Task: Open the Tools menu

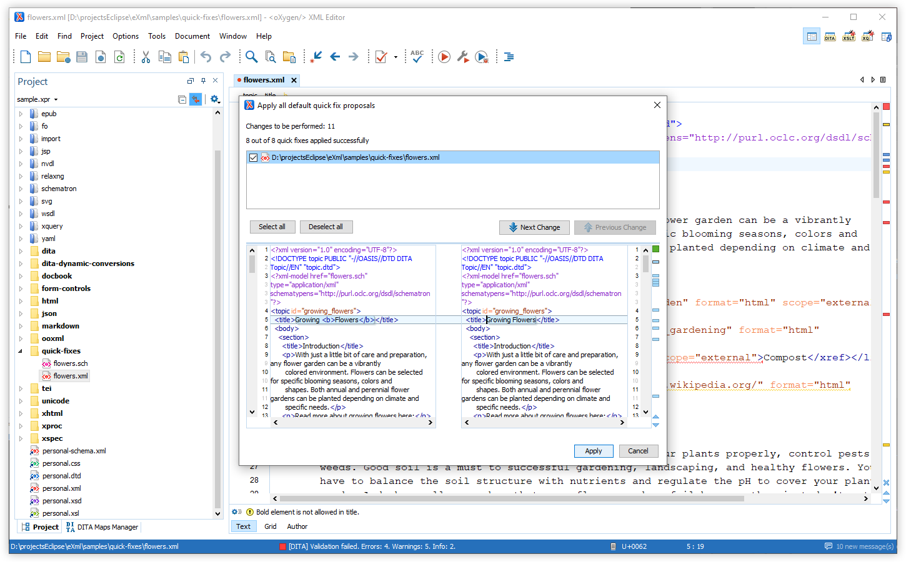Action: [x=157, y=36]
